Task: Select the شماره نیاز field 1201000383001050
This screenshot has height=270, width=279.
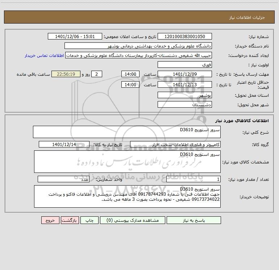Action: tap(185, 36)
